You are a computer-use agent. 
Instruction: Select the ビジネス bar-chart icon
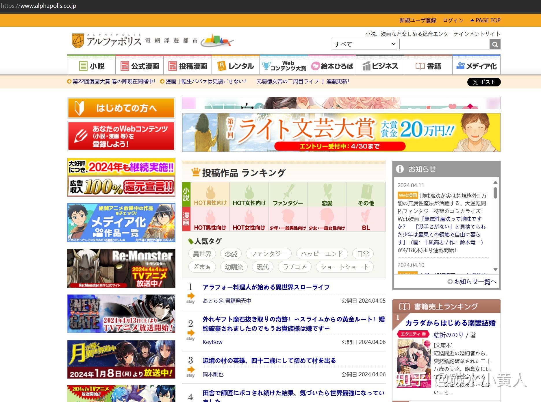point(366,66)
